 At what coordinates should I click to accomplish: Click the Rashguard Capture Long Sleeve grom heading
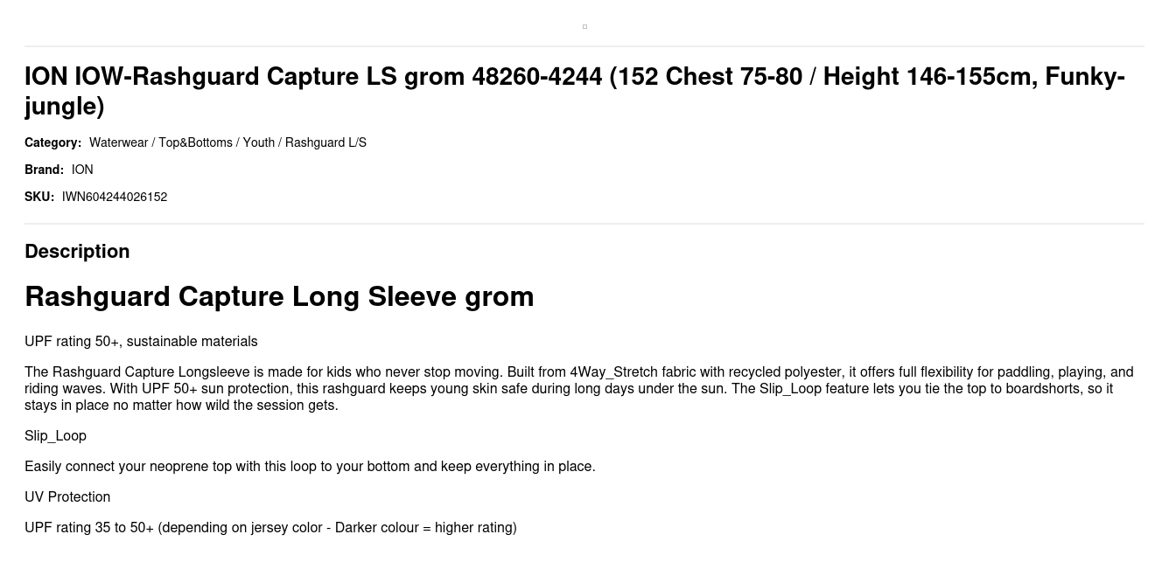[x=279, y=296]
